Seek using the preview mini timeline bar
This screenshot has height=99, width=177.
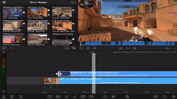click(x=127, y=43)
